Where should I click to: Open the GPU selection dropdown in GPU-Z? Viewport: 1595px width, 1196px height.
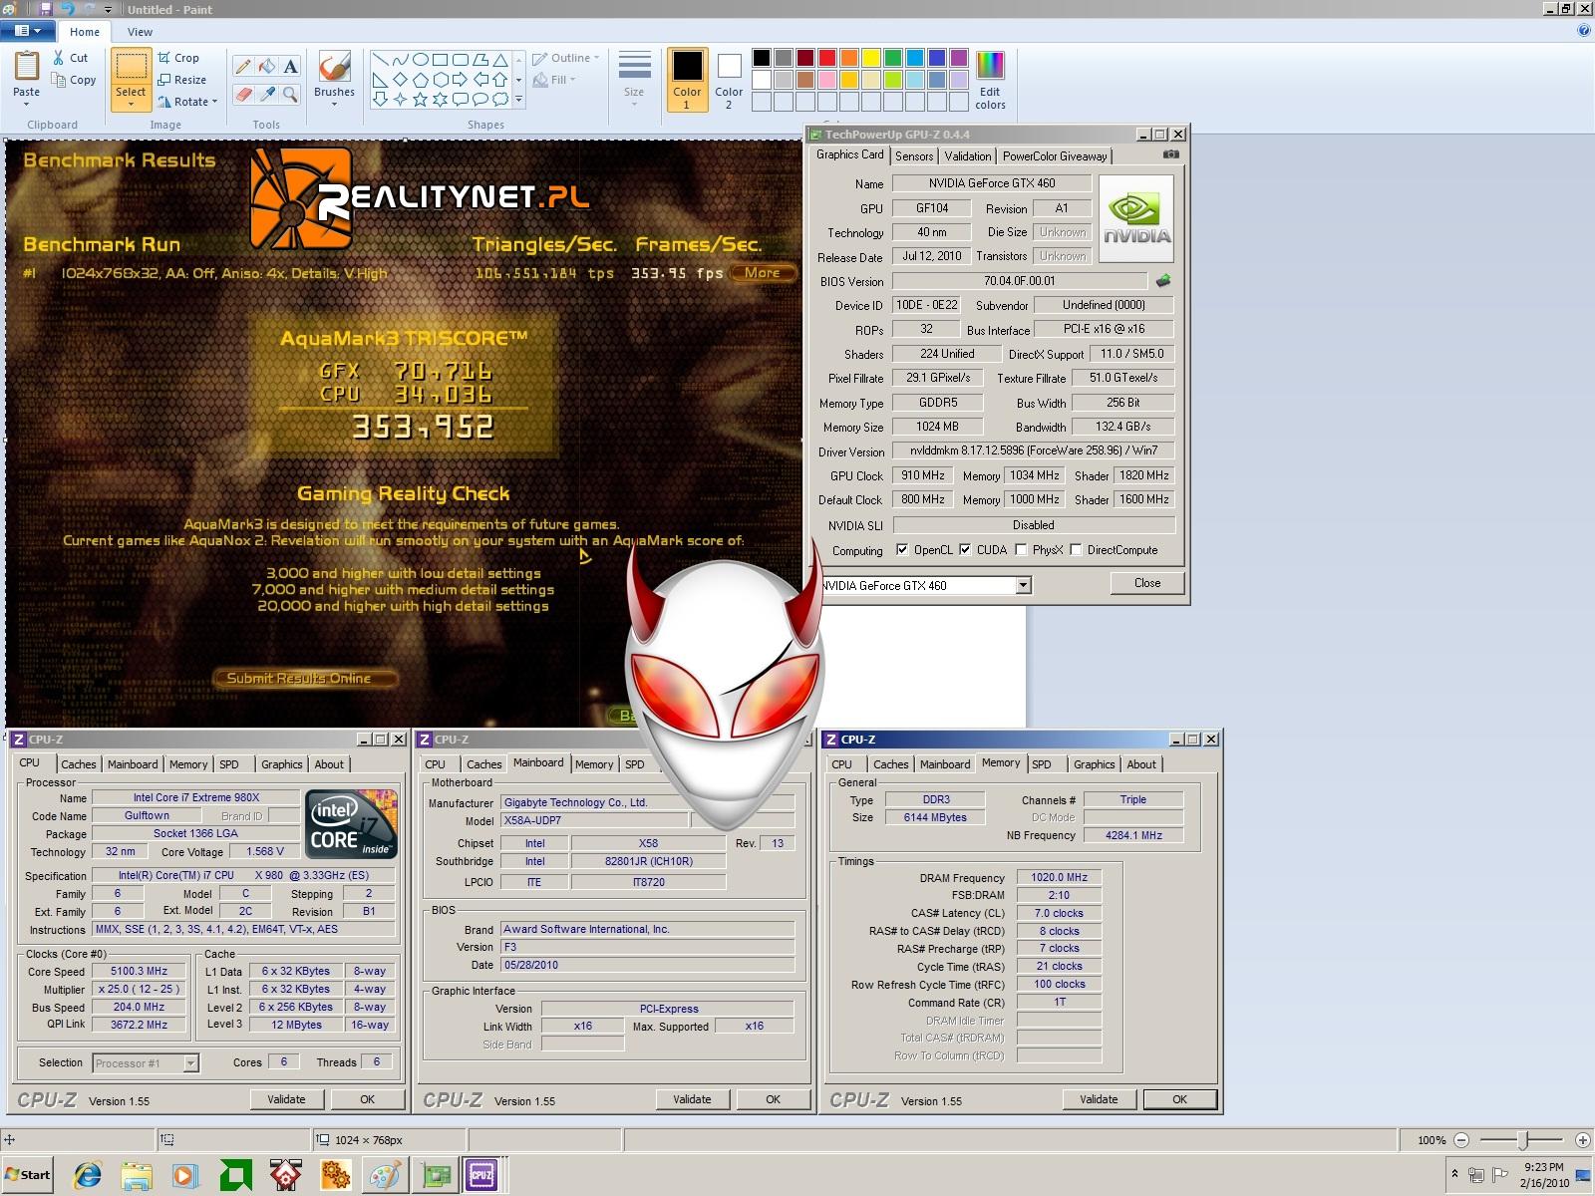pos(1023,585)
